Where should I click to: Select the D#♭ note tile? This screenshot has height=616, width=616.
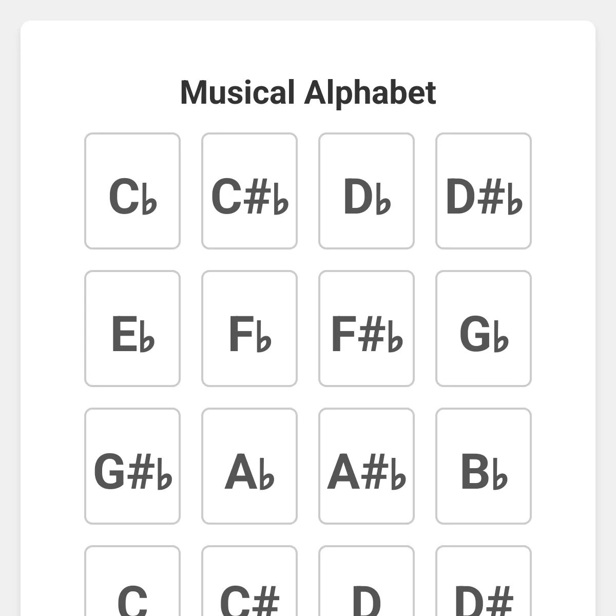click(484, 191)
